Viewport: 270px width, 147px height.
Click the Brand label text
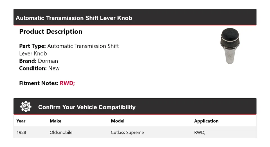[x=28, y=61]
